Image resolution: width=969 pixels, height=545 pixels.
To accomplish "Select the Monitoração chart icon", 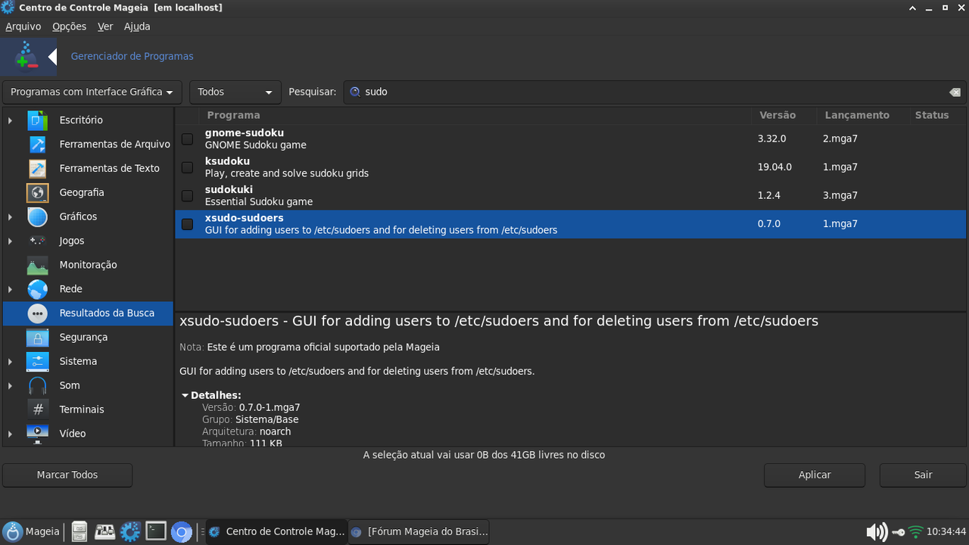I will coord(37,265).
